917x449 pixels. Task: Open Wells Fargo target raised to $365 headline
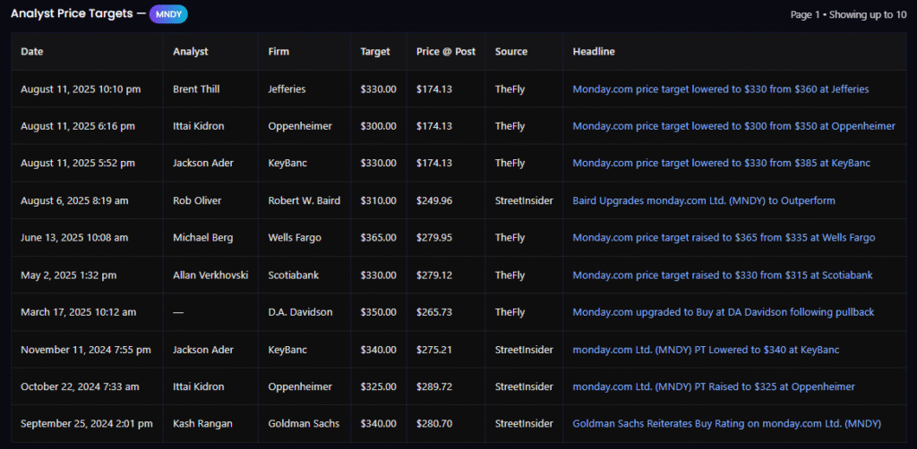[x=724, y=238]
